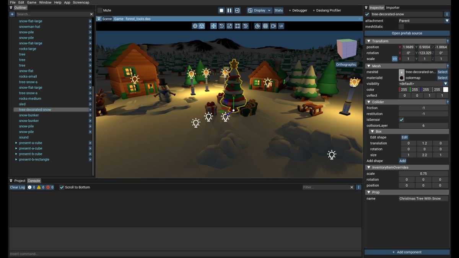The image size is (459, 258).
Task: Toggle the Daslang Profiler option
Action: 327,10
